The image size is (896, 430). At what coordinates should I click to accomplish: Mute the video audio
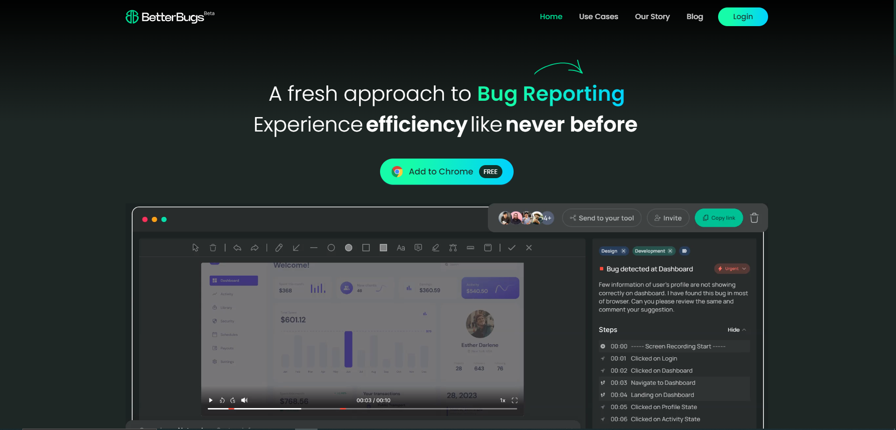click(x=244, y=400)
